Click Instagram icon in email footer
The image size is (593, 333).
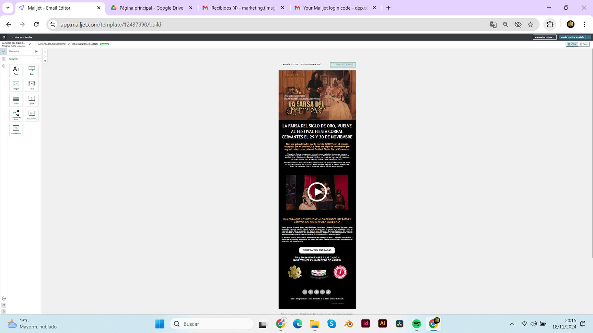(x=305, y=292)
